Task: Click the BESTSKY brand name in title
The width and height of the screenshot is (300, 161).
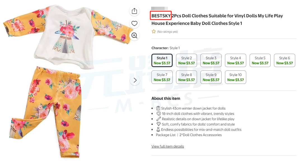Action: (161, 16)
